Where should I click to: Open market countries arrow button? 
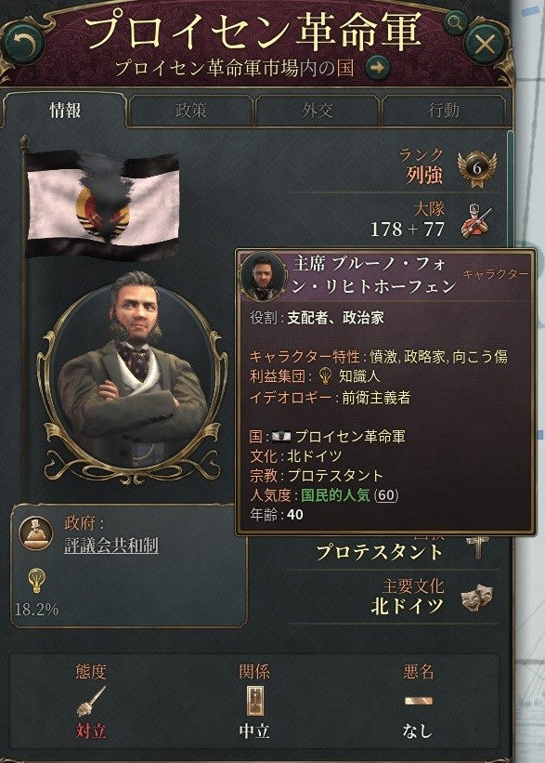(x=377, y=67)
